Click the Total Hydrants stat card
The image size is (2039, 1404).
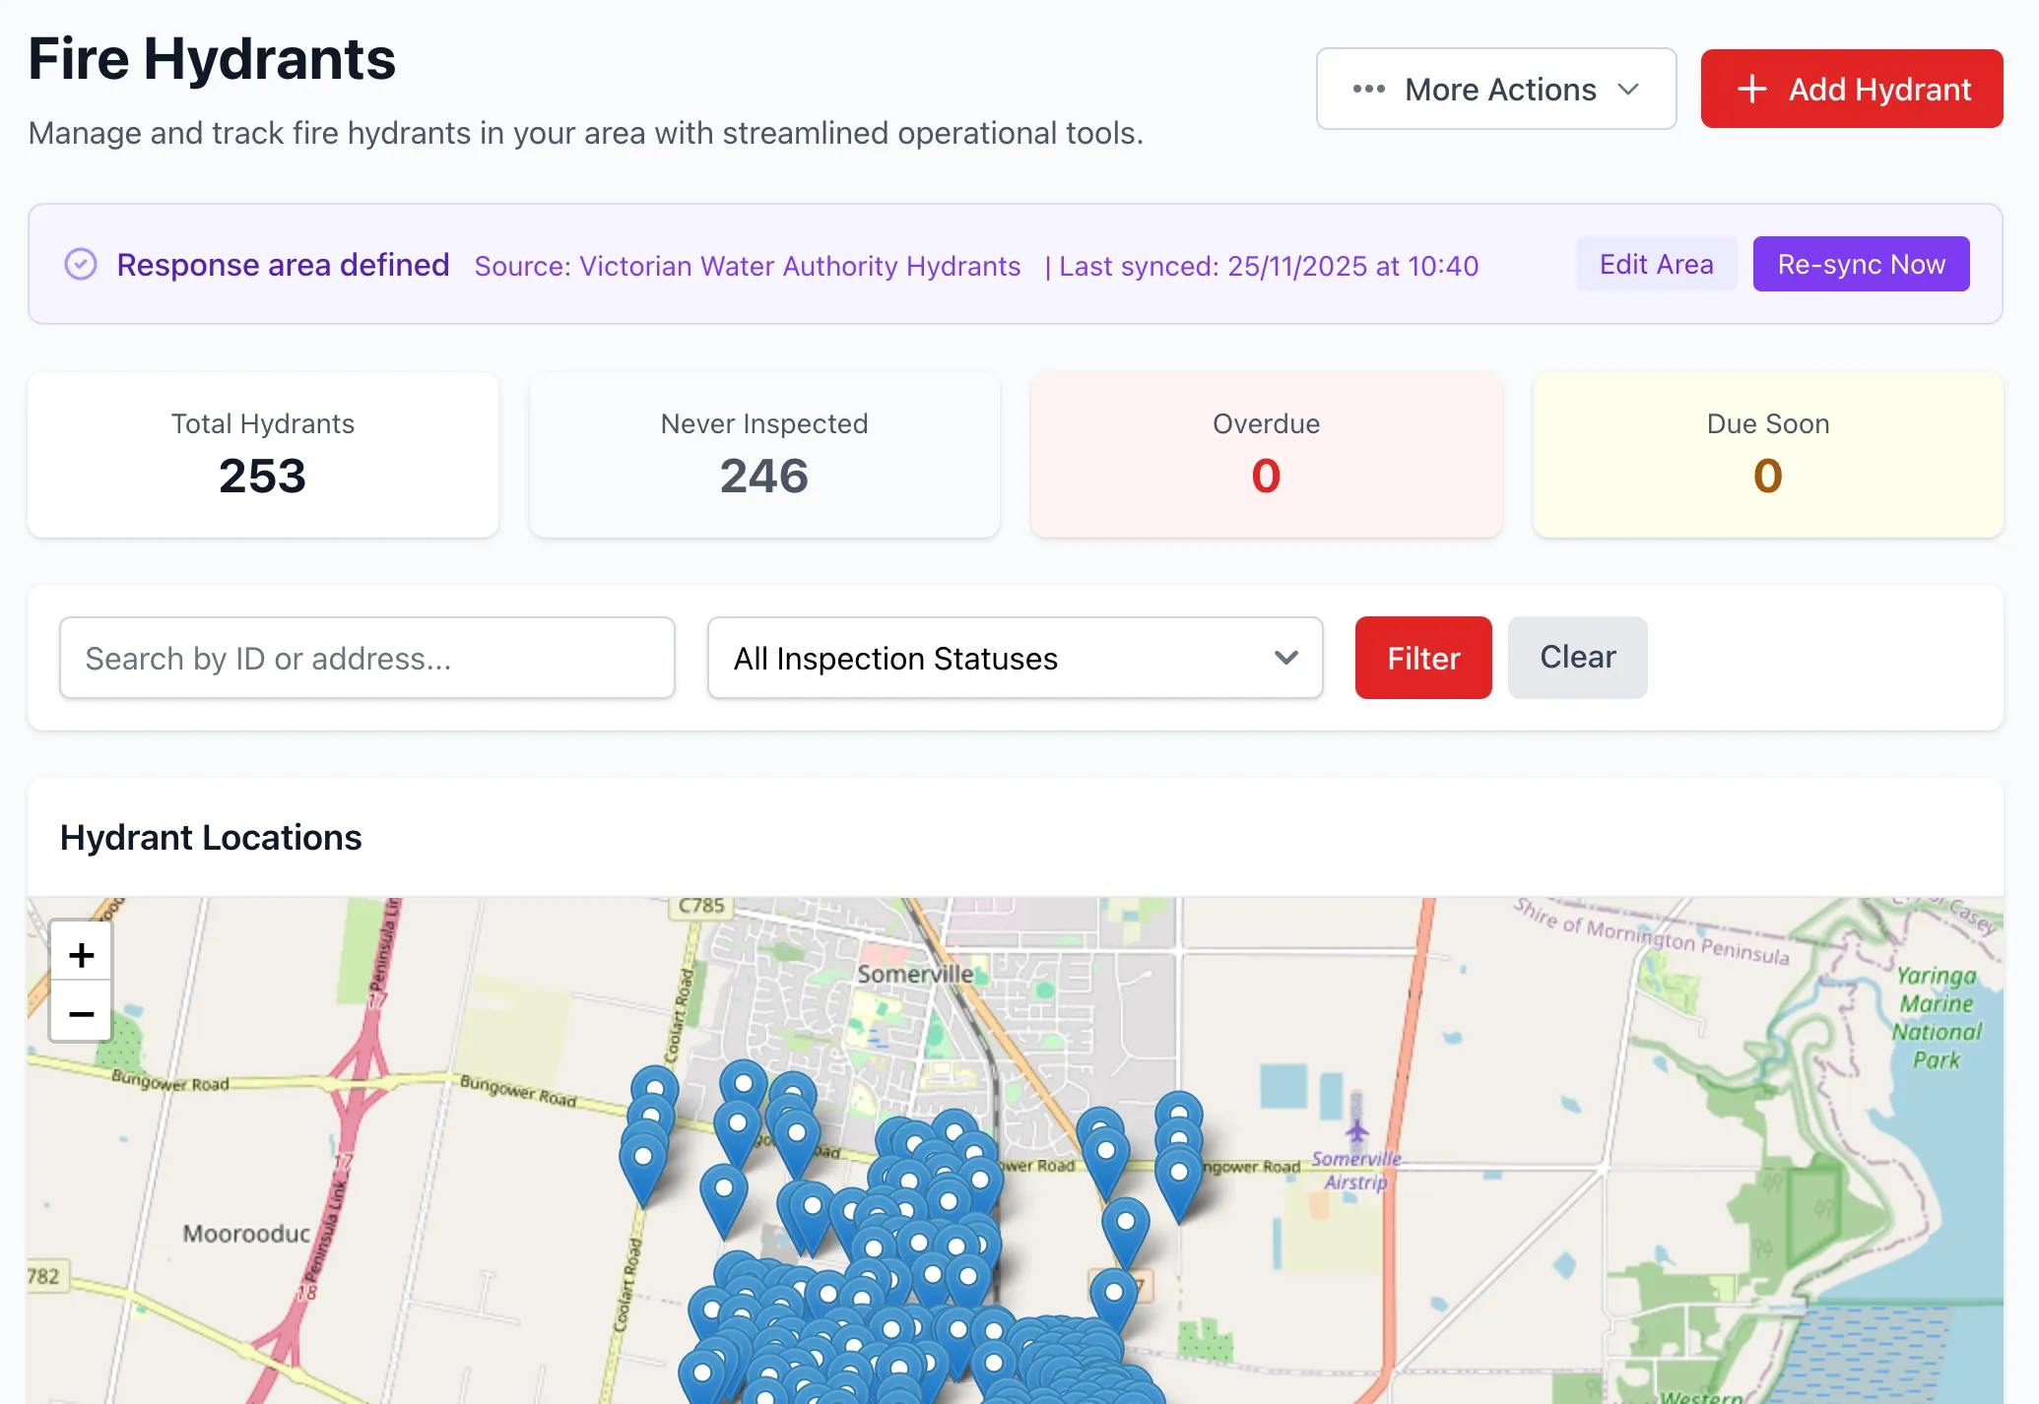click(263, 455)
